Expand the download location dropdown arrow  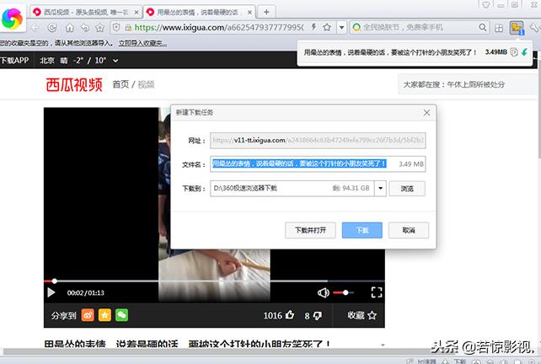tap(380, 189)
